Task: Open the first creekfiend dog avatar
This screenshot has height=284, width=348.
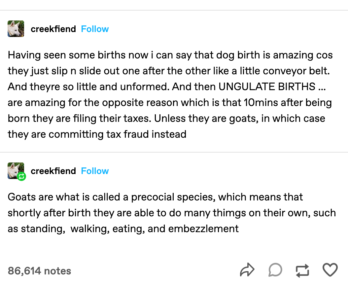Action: point(16,29)
